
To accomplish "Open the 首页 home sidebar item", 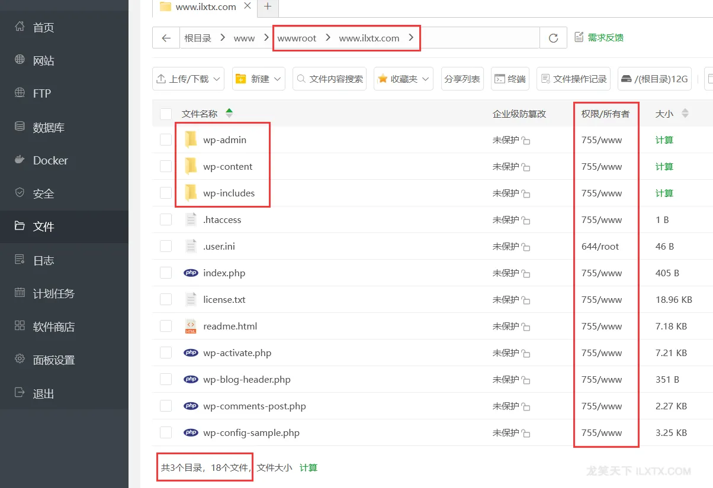I will [x=64, y=27].
